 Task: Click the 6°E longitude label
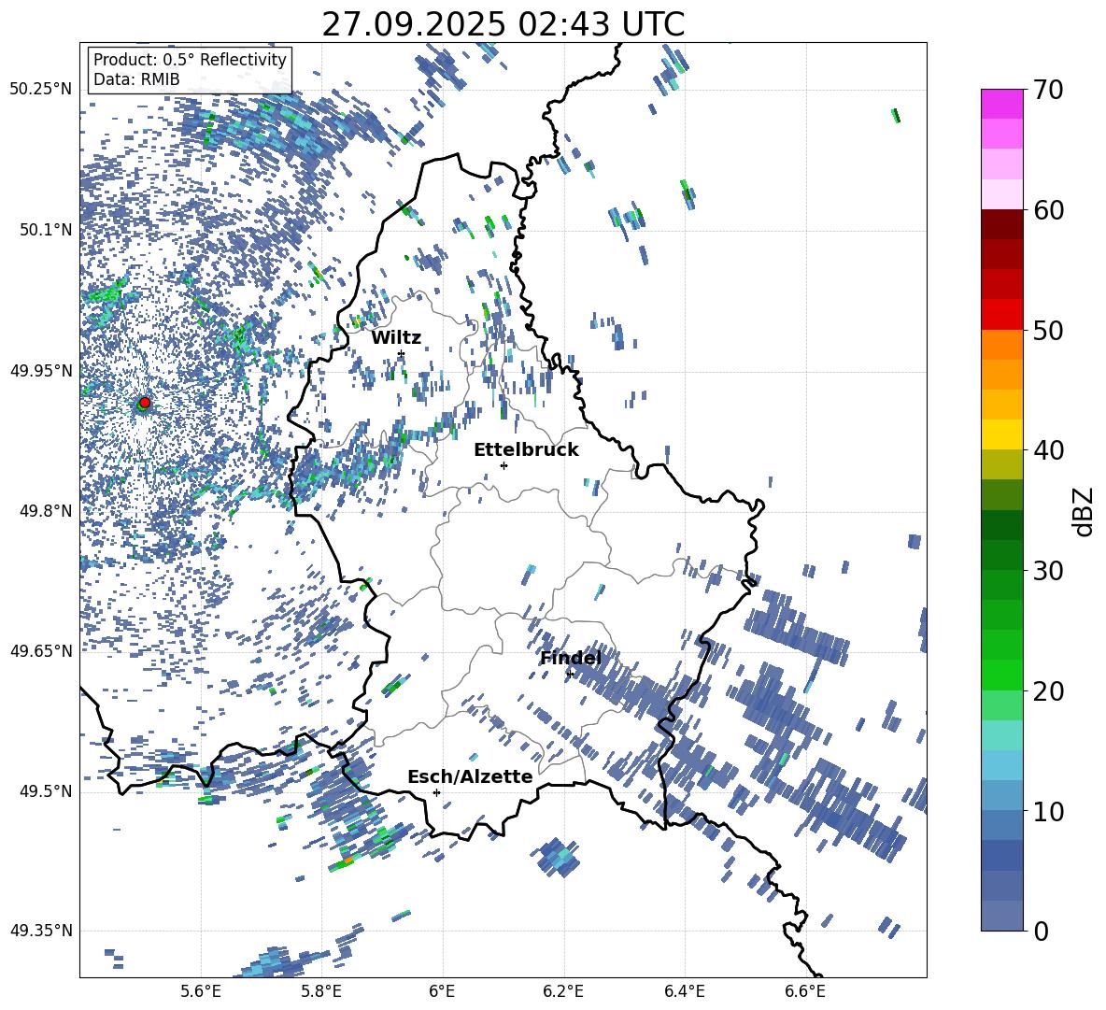pos(442,991)
